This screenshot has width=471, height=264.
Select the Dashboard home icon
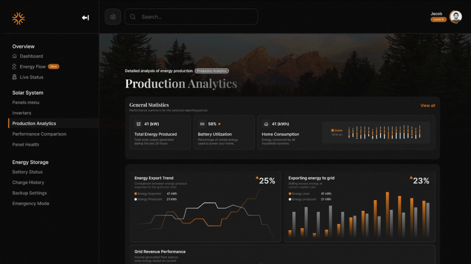coord(14,56)
